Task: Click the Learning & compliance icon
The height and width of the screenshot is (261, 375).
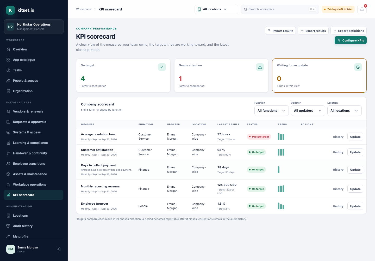Action: [x=8, y=143]
